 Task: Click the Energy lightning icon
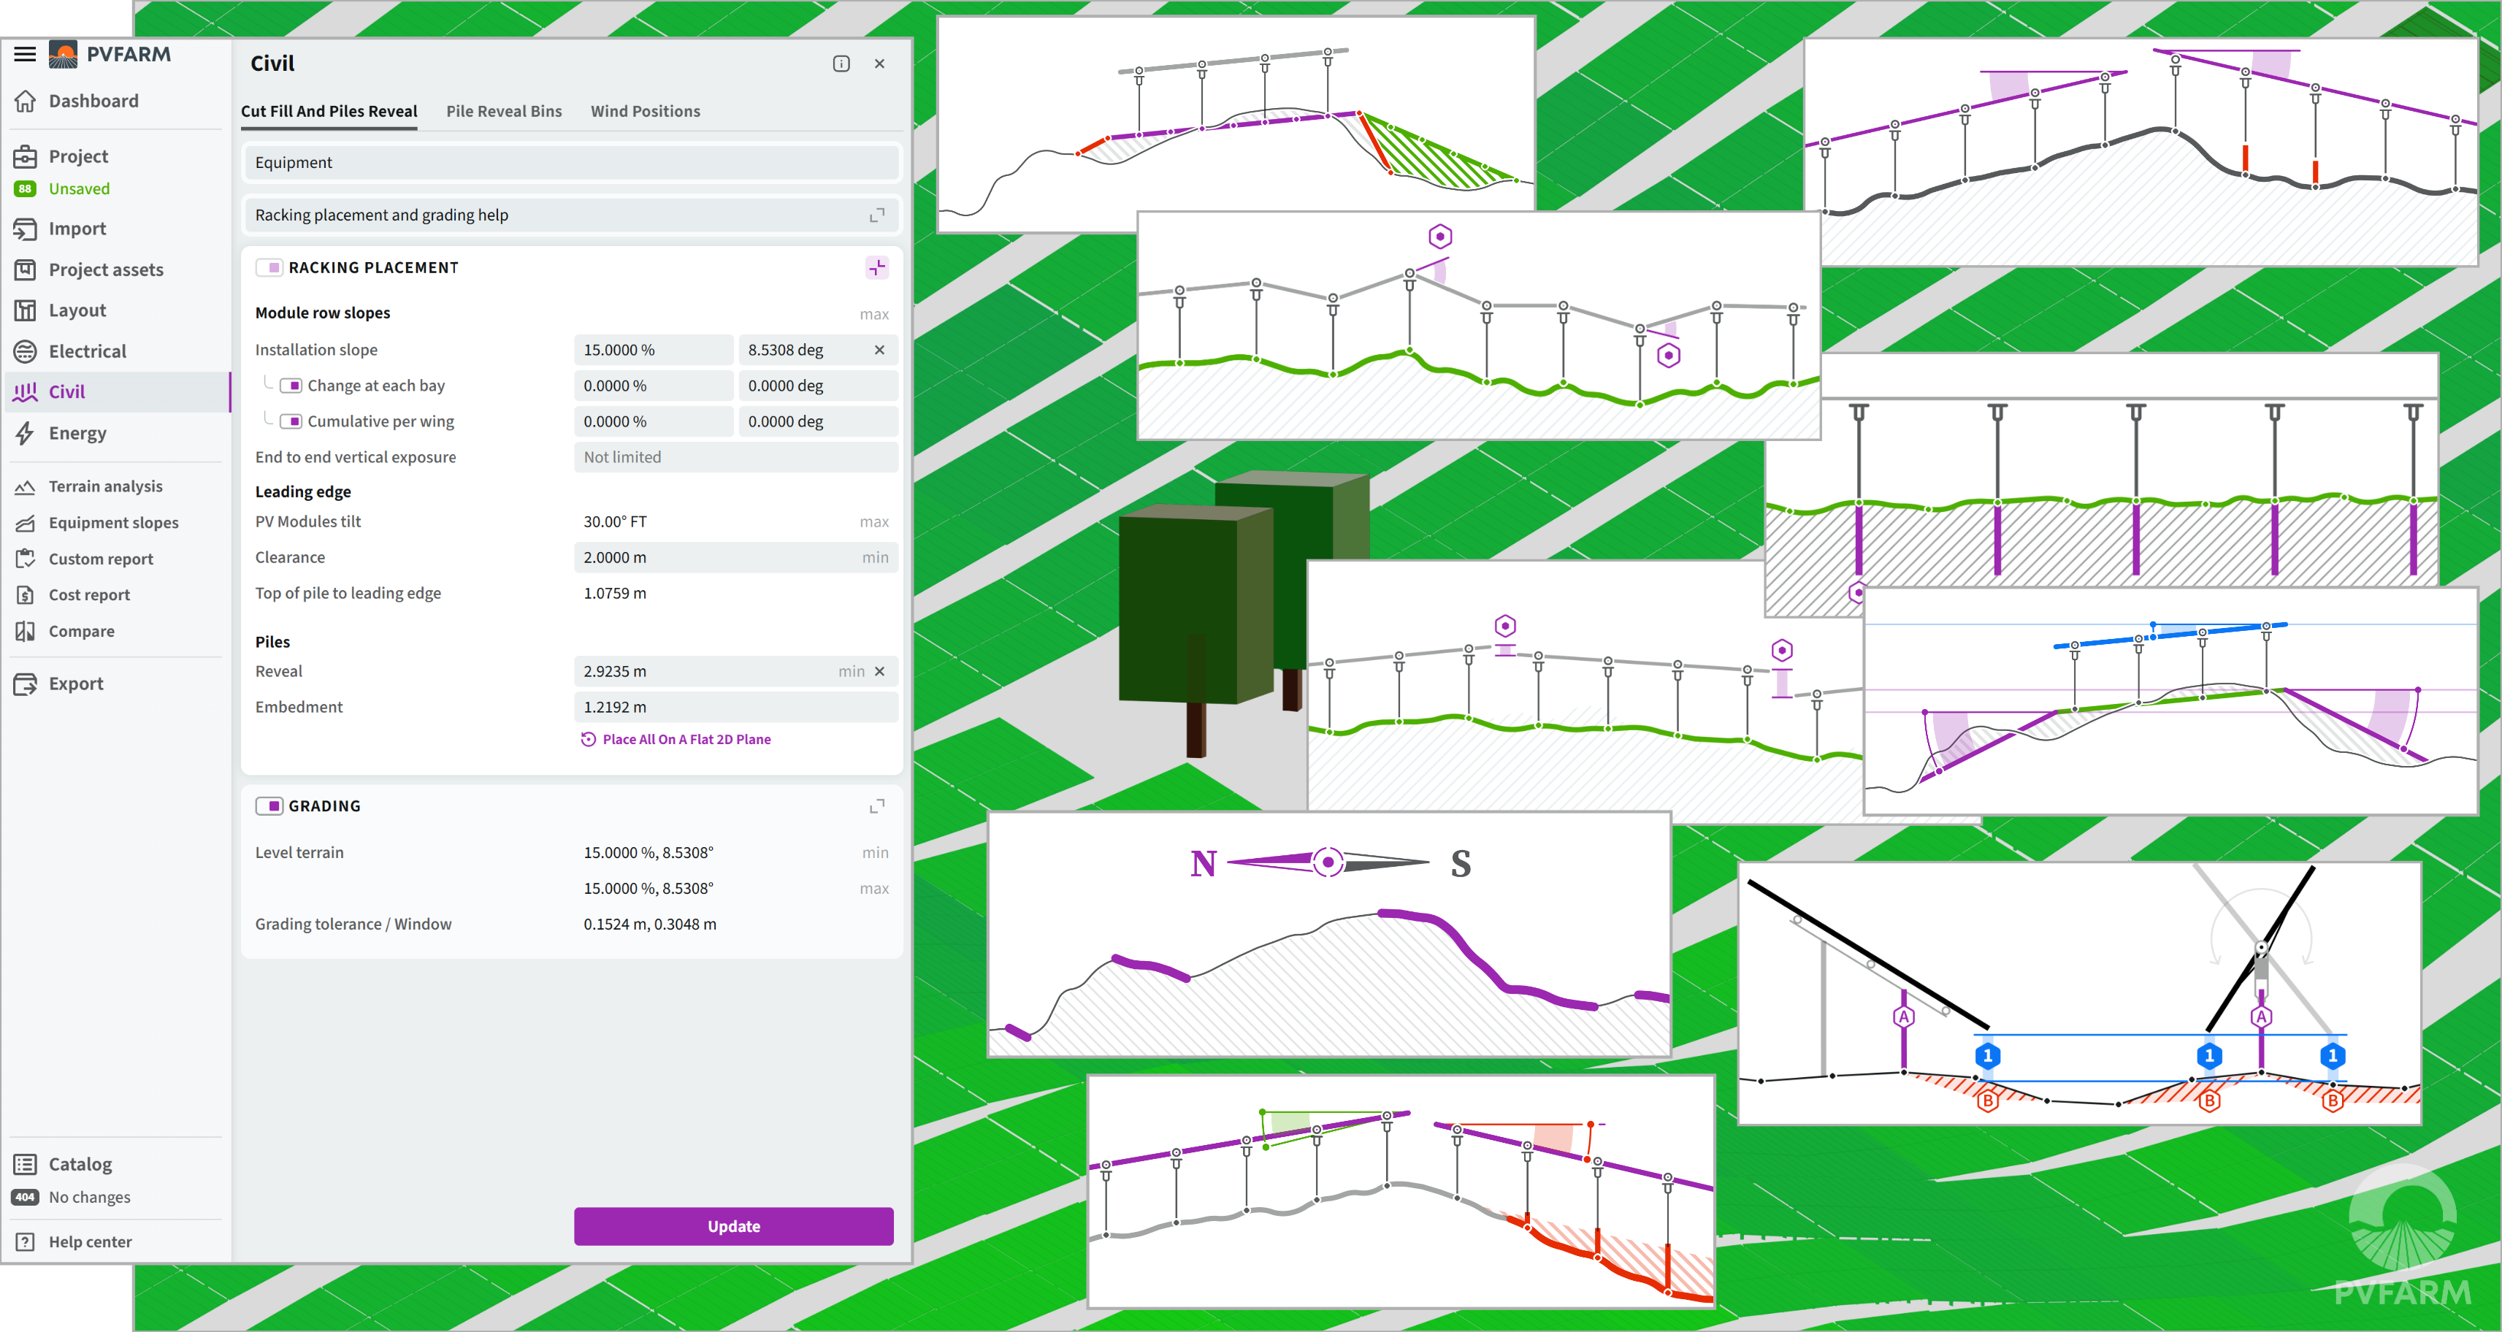26,433
